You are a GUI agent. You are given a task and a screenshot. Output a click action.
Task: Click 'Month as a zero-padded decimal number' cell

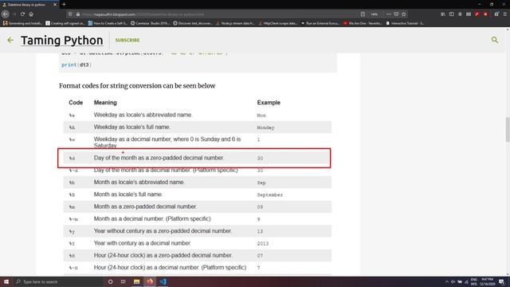click(x=145, y=206)
